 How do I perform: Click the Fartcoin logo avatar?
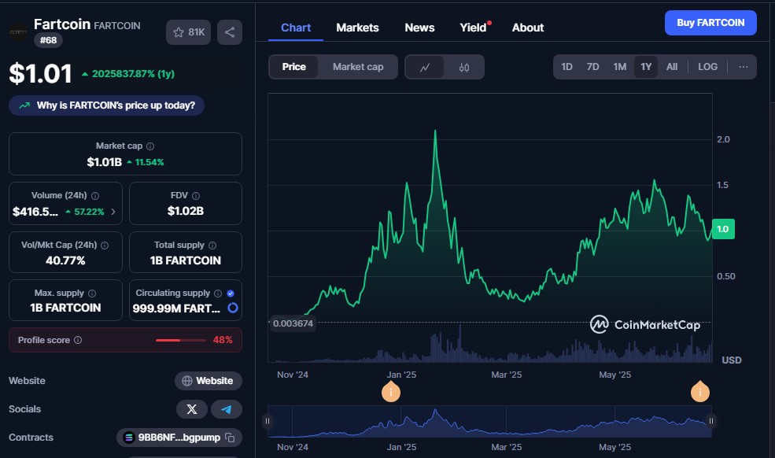click(x=18, y=32)
